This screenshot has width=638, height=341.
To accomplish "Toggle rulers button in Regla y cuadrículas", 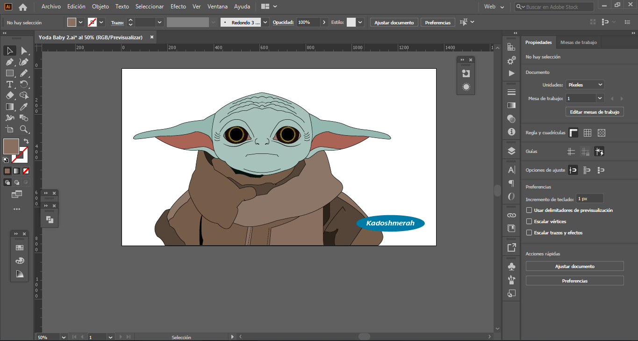I will point(573,133).
